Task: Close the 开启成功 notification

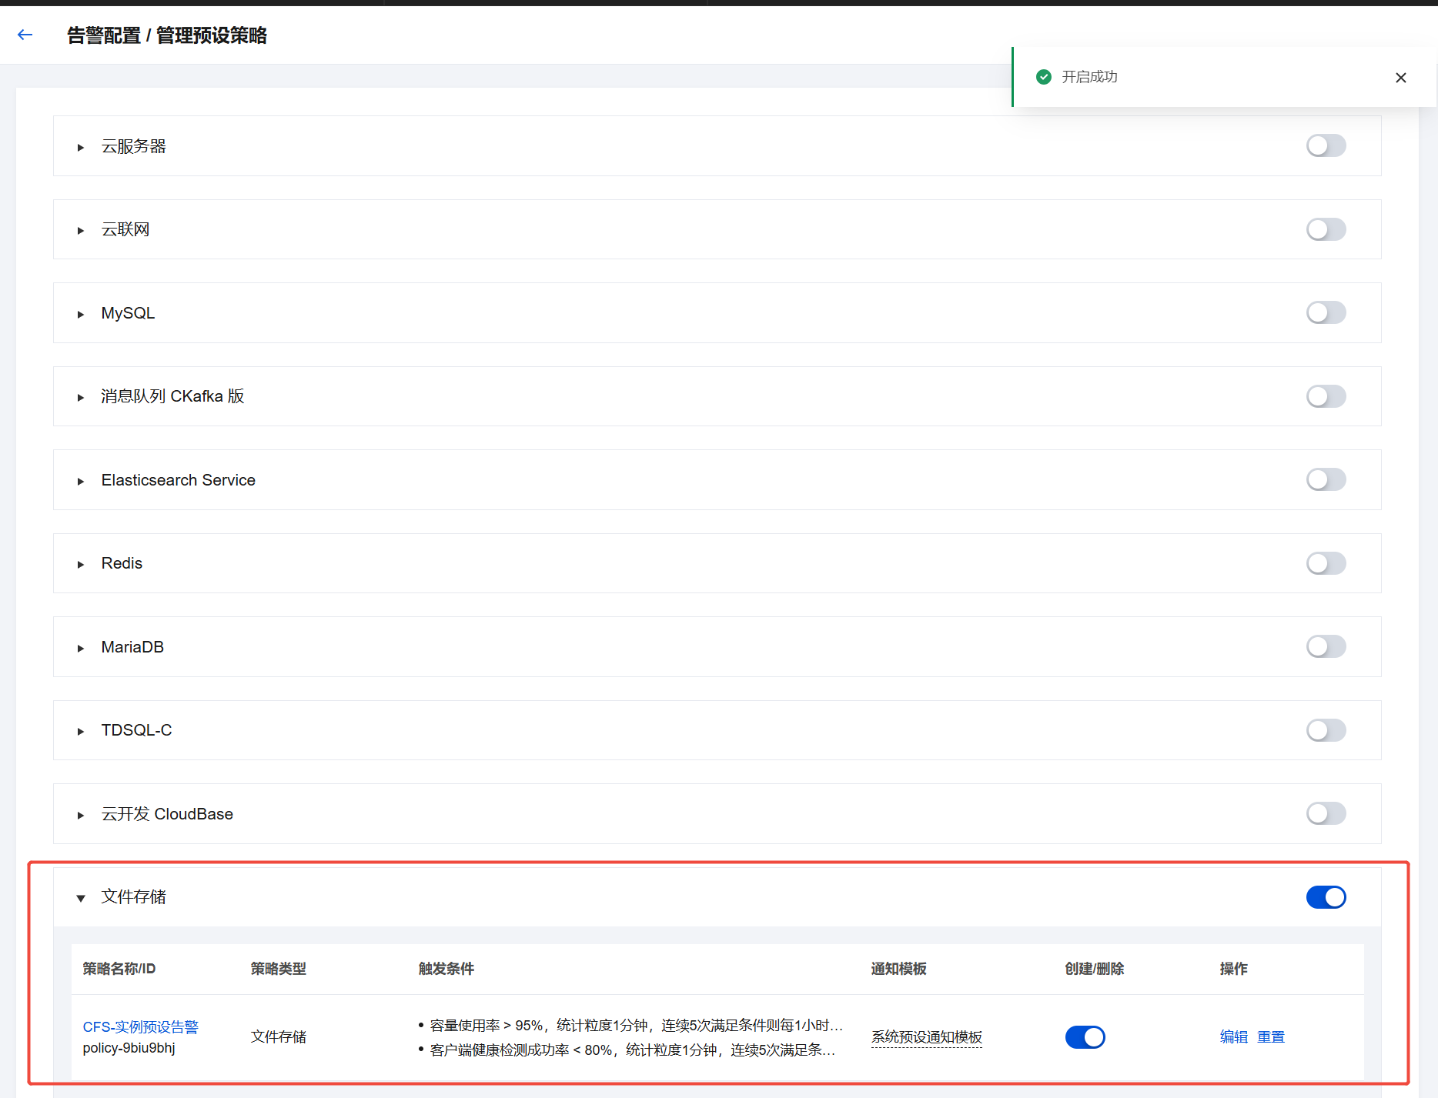Action: pos(1400,78)
